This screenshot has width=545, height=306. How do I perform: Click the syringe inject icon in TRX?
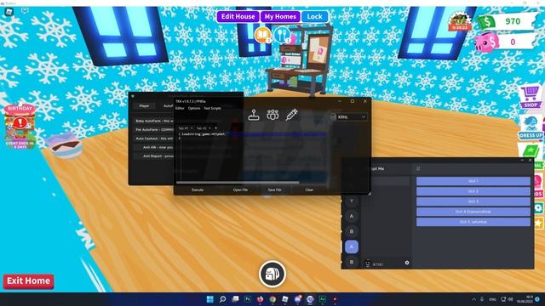(291, 115)
